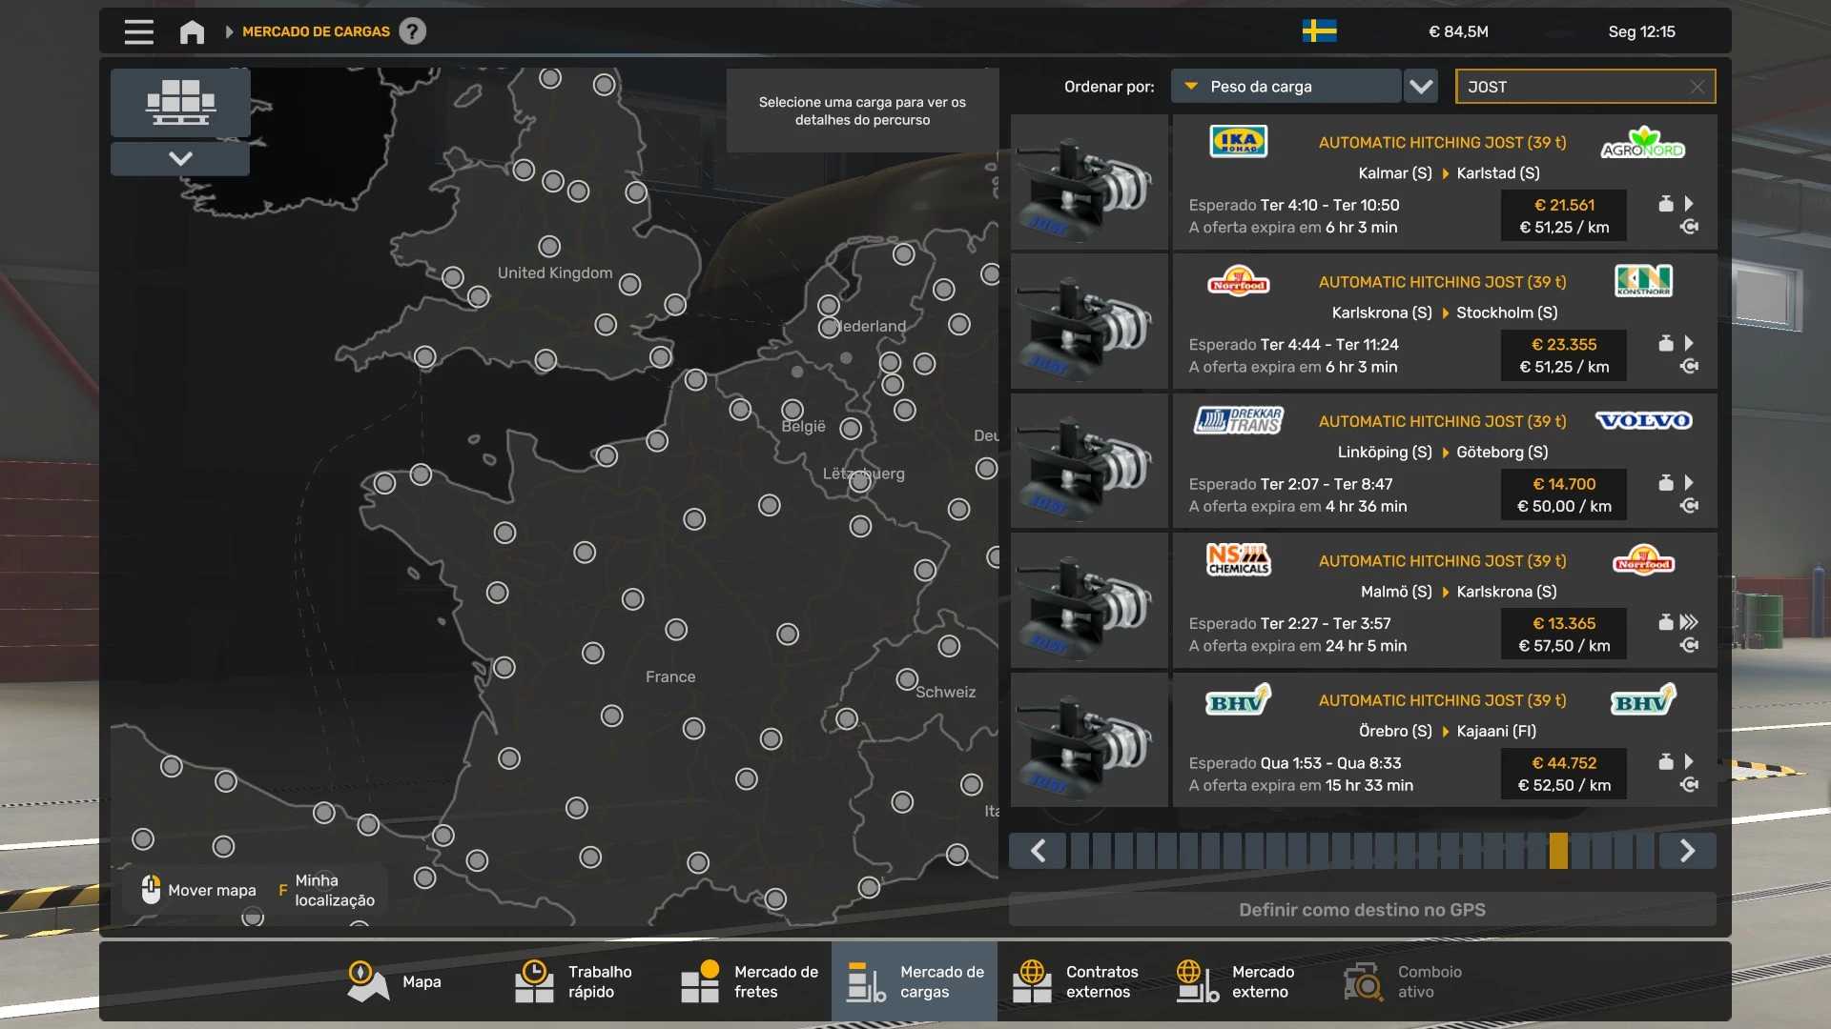Open the JOST cargo thumbnail for Kalmar offer
The height and width of the screenshot is (1029, 1831).
pyautogui.click(x=1089, y=182)
